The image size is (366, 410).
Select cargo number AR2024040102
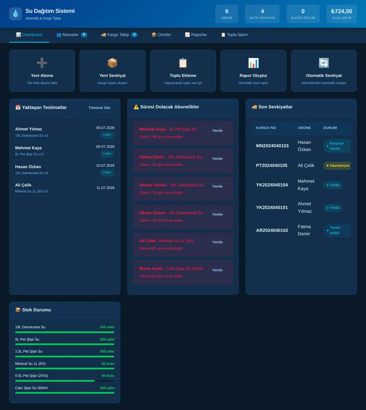272,230
